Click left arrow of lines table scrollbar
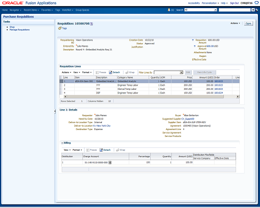The image size is (260, 208). [x=65, y=97]
